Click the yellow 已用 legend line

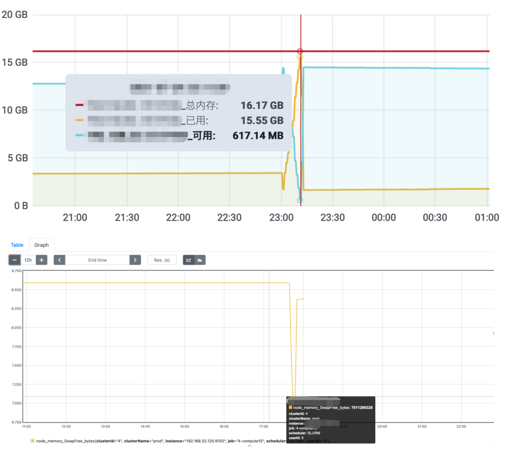point(79,120)
